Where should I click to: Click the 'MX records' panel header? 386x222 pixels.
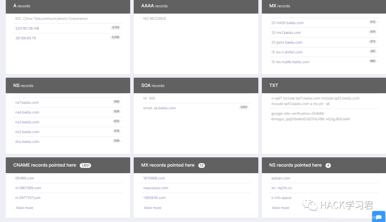[324, 6]
